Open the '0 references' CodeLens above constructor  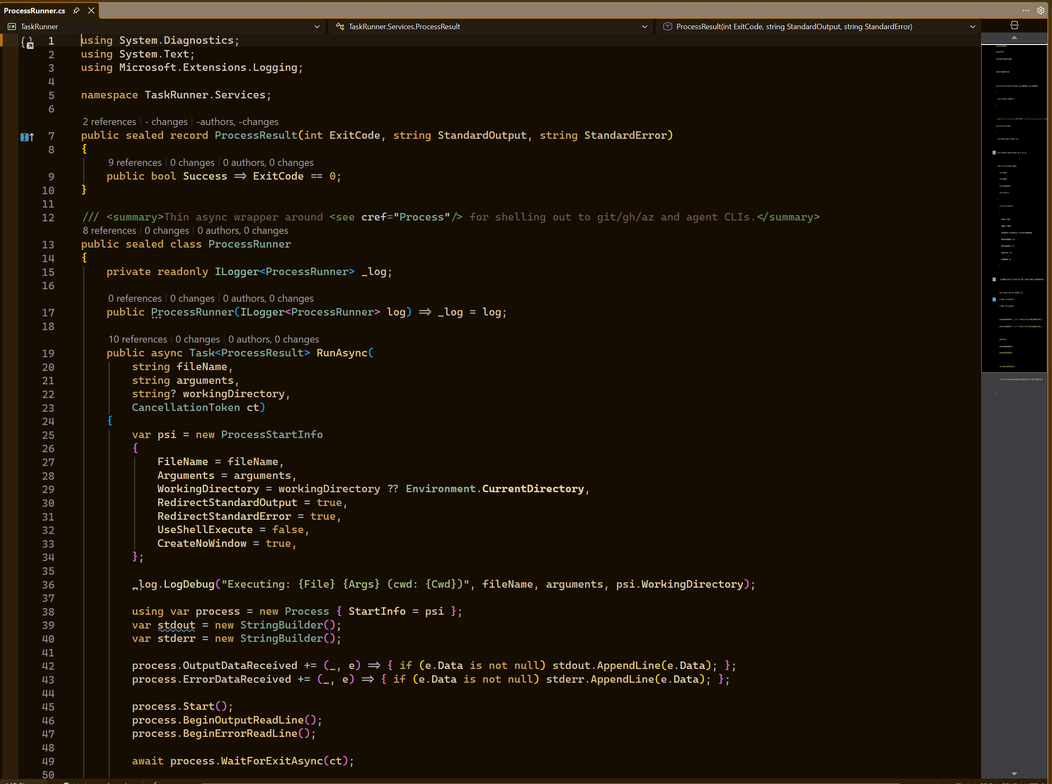coord(135,298)
